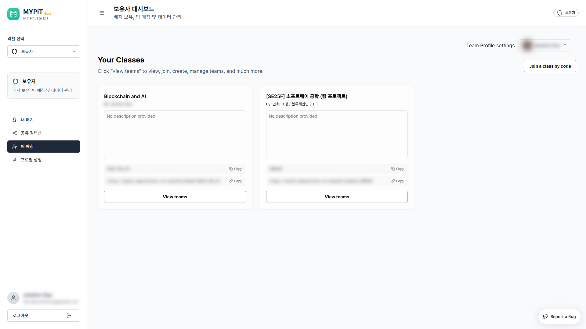Click the hamburger menu icon
The image size is (586, 329).
[102, 13]
